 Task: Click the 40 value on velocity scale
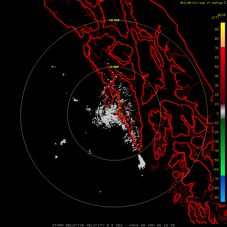217,76
